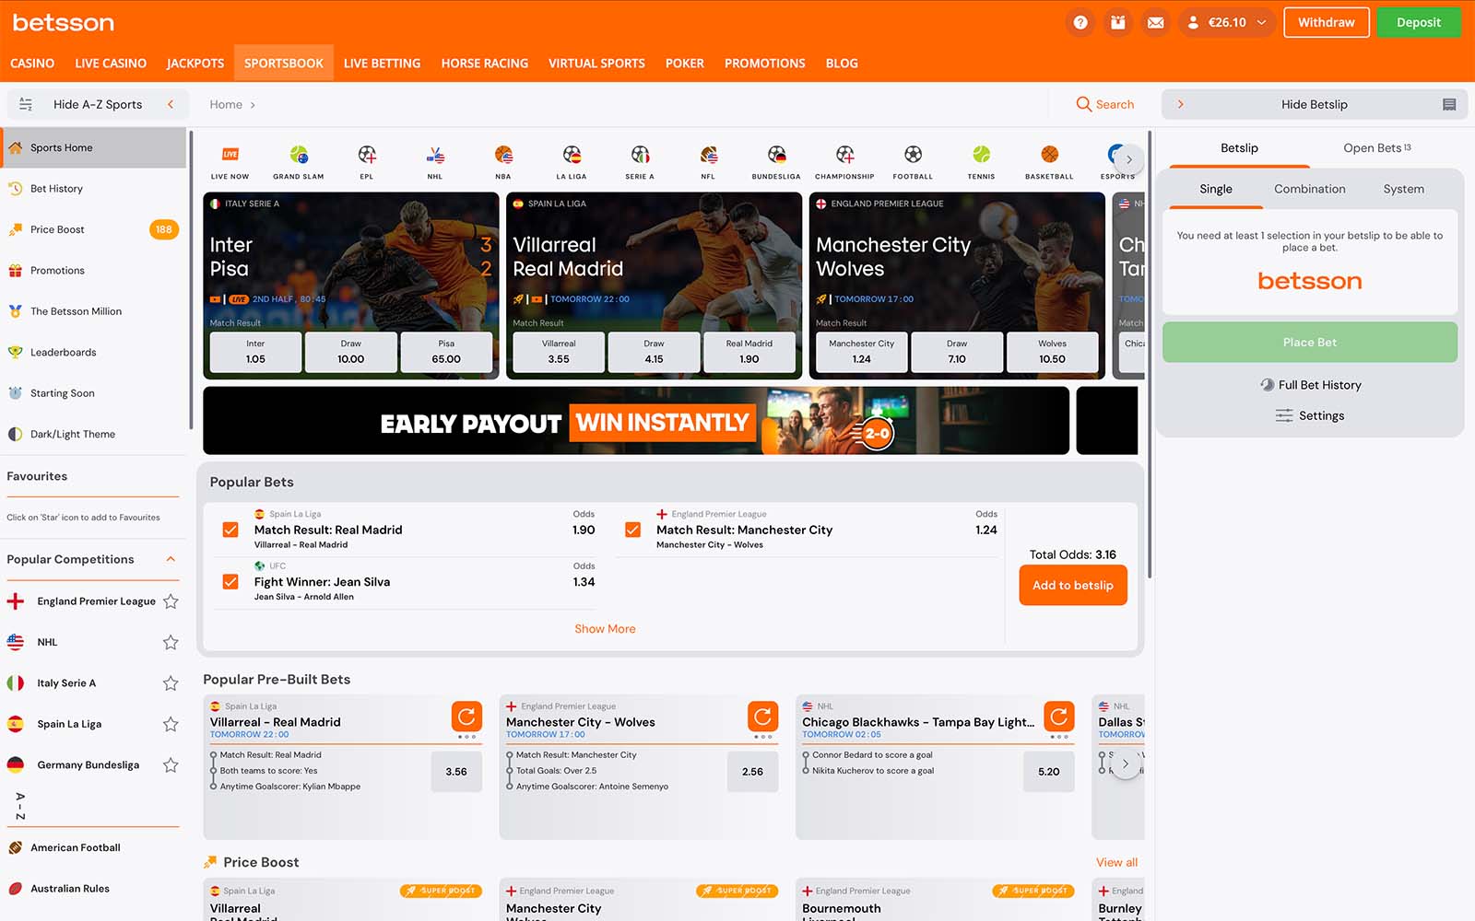Collapse the Hide A-Z Sports sidebar
This screenshot has width=1475, height=921.
pyautogui.click(x=171, y=104)
